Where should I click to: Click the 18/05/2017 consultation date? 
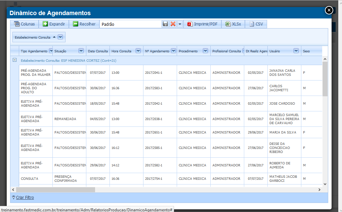[98, 104]
